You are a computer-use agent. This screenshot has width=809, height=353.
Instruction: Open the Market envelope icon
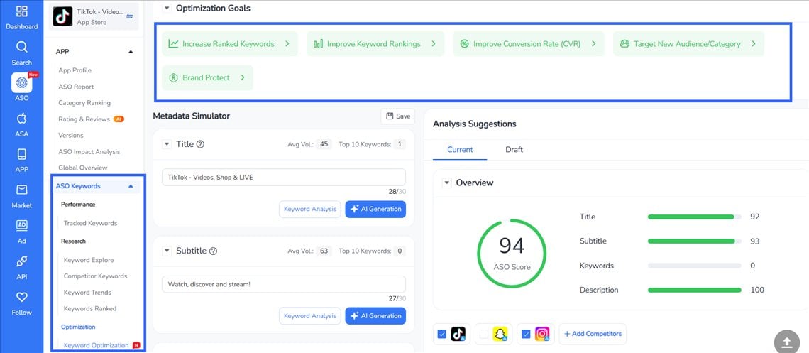click(22, 190)
